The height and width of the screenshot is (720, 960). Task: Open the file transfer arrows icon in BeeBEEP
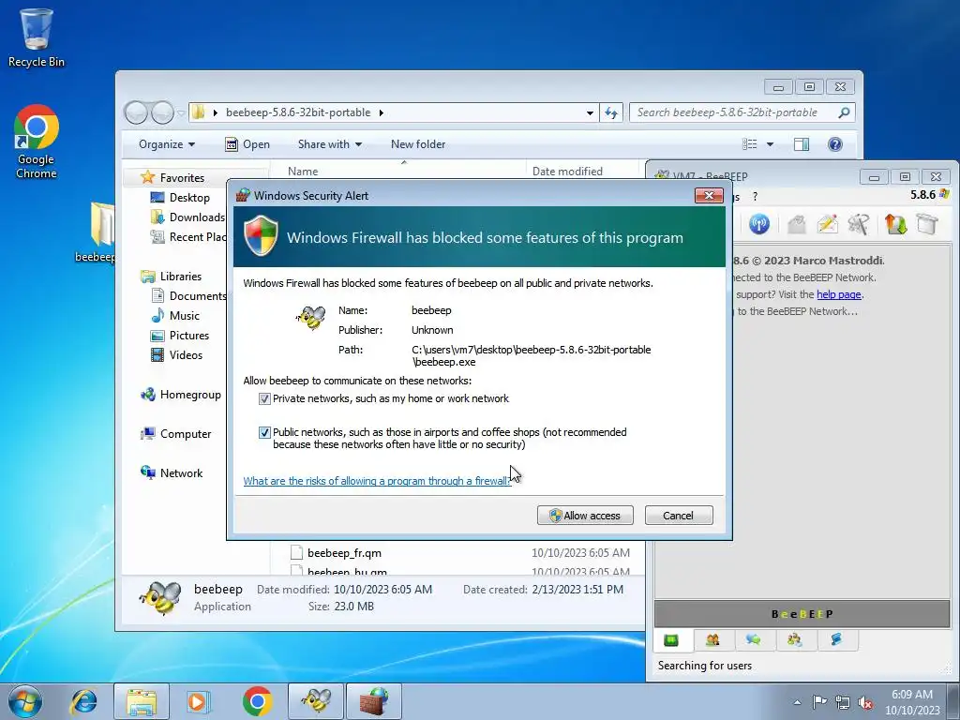click(x=895, y=224)
